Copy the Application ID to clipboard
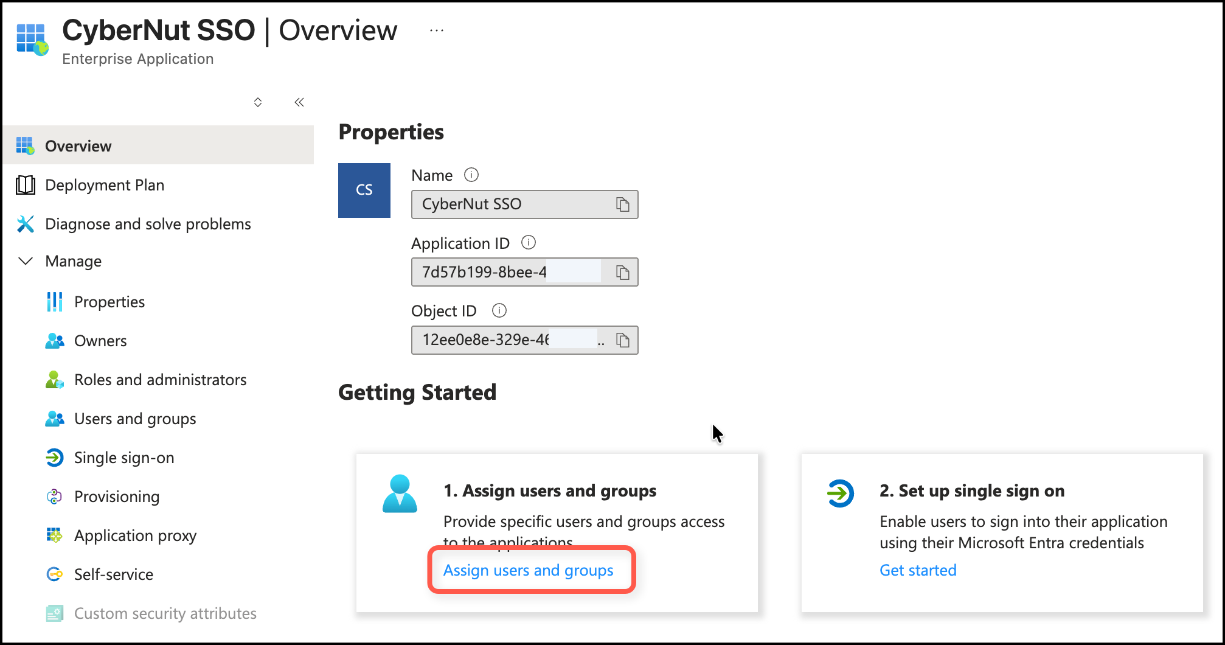 (622, 272)
